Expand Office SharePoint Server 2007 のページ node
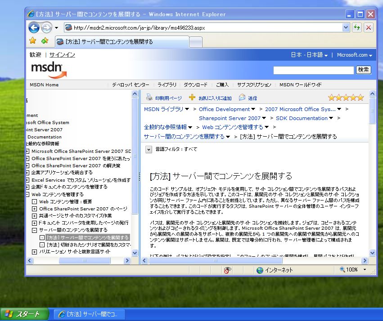 click(35, 209)
